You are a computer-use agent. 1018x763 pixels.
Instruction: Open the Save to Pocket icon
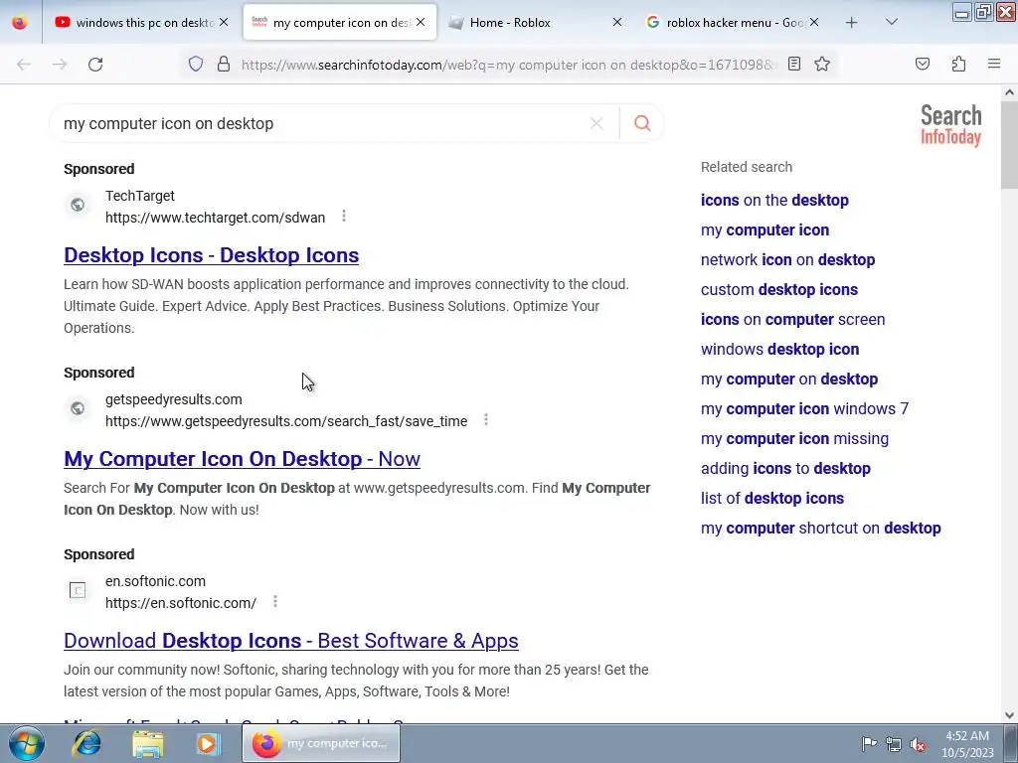[922, 64]
